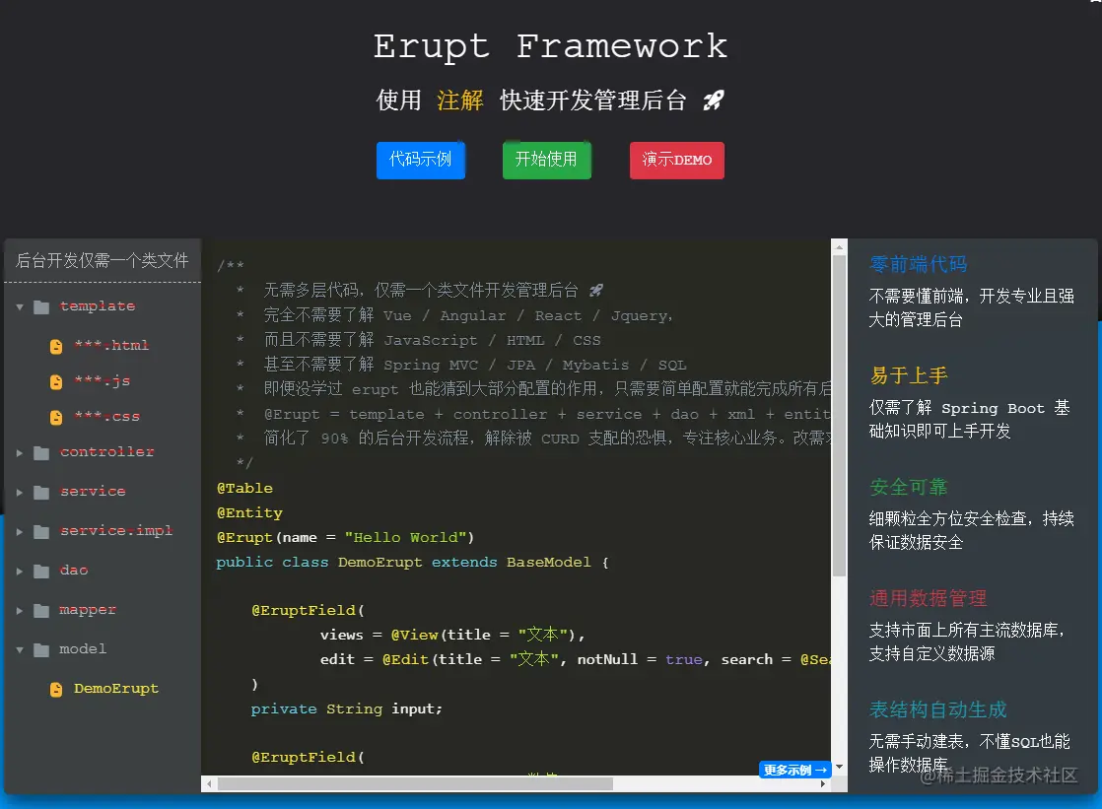Click the controller folder icon
The image size is (1102, 809).
tap(41, 452)
